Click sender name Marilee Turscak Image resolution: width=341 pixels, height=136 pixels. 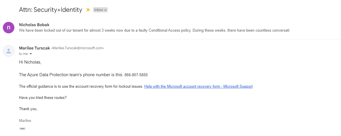tap(34, 48)
